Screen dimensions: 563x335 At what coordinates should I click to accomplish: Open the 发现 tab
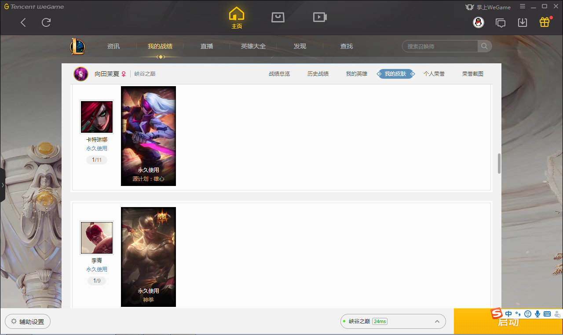pyautogui.click(x=300, y=46)
